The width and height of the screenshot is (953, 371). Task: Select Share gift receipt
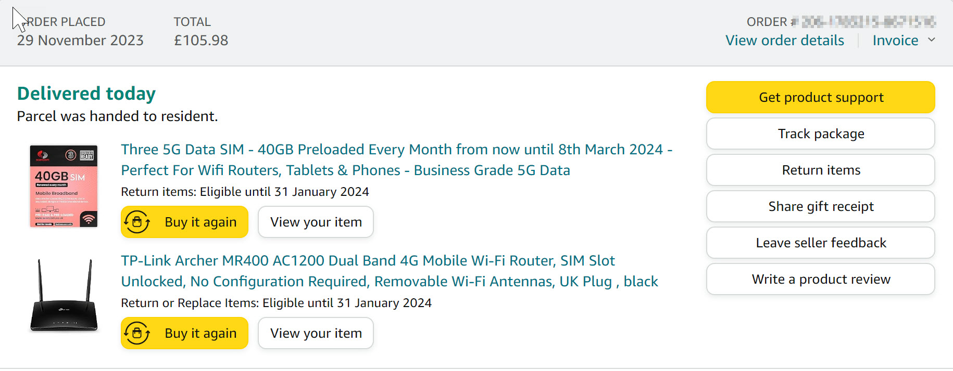pos(820,206)
